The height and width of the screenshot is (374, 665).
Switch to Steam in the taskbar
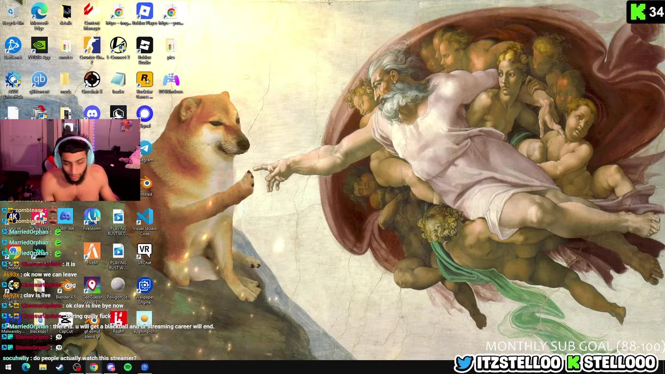point(60,367)
